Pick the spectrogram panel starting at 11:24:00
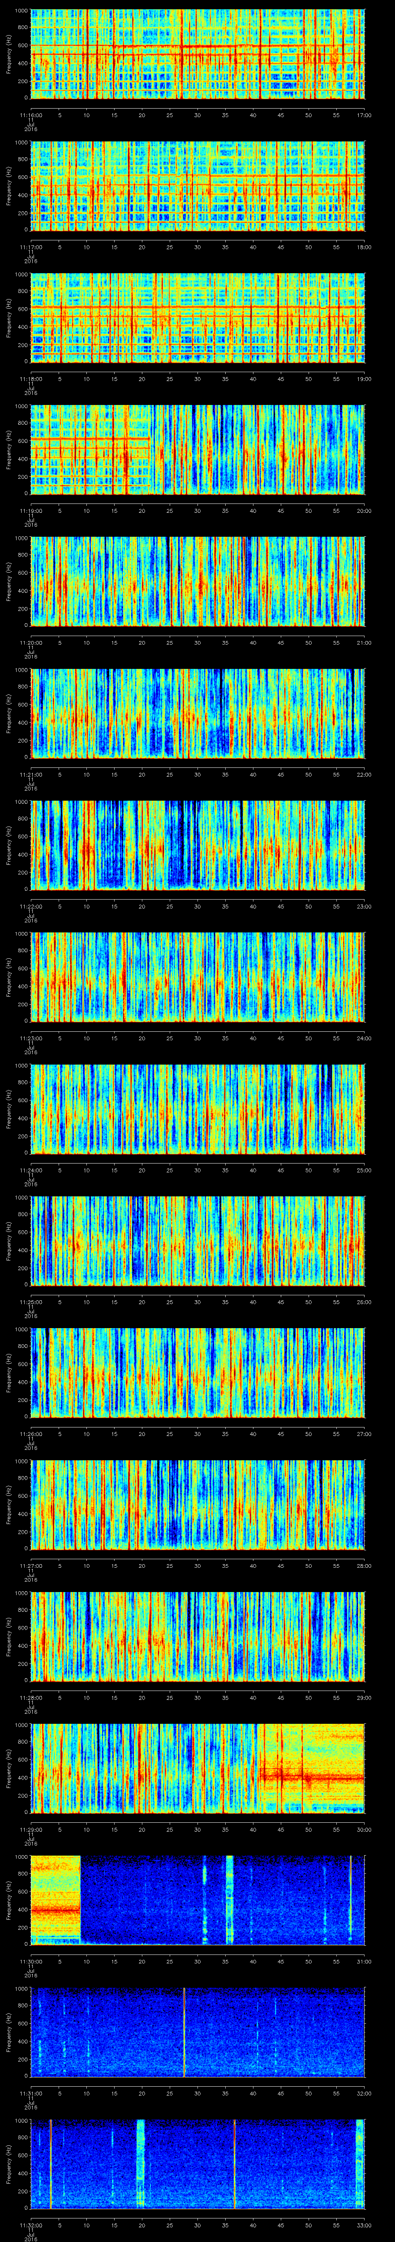This screenshot has width=395, height=2242. (x=198, y=1109)
